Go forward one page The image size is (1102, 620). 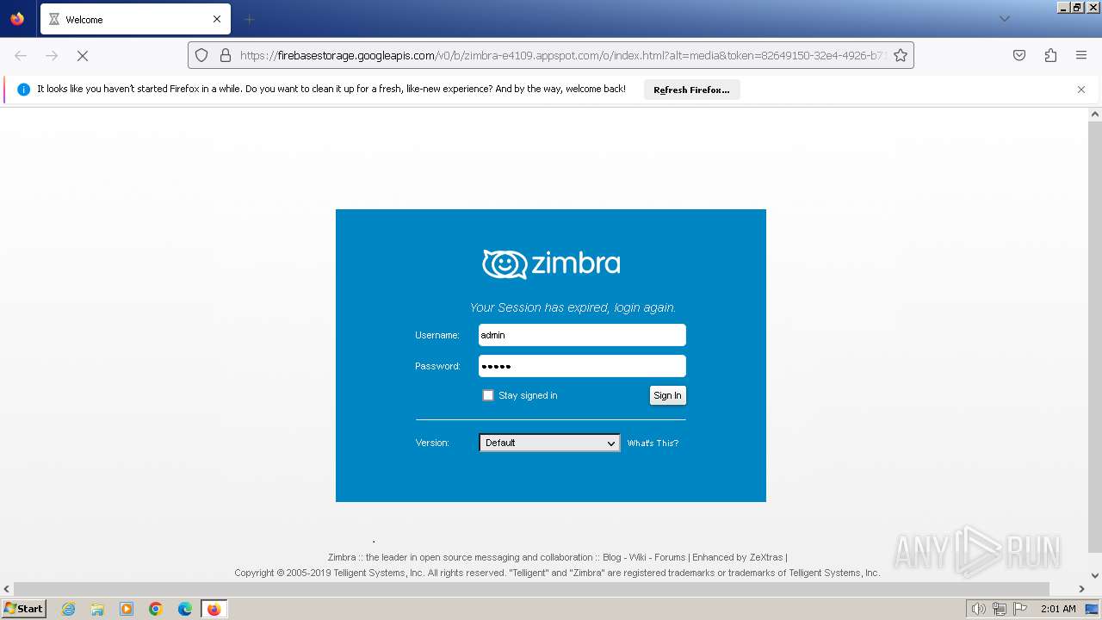click(52, 55)
